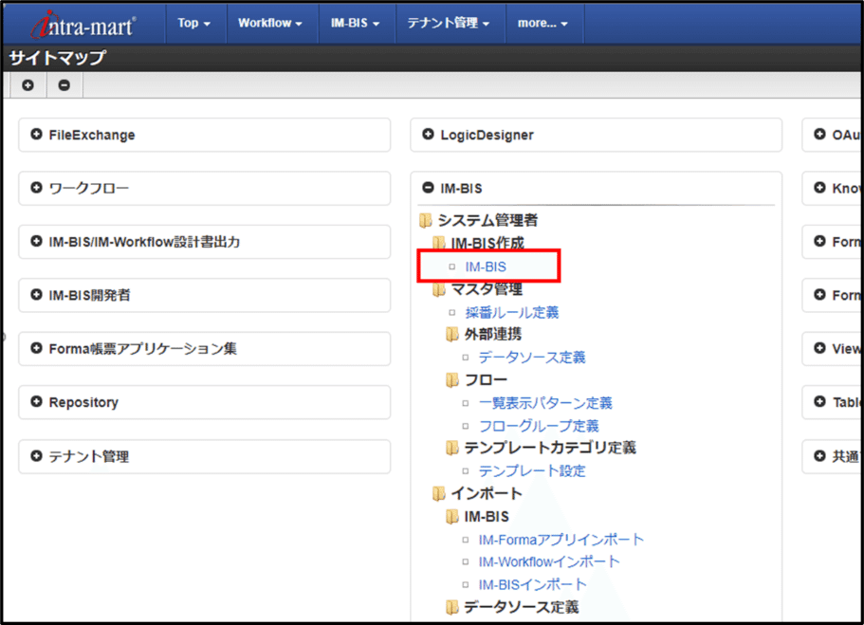
Task: Click folder icon beside IM-BIS under インポート
Action: click(451, 517)
